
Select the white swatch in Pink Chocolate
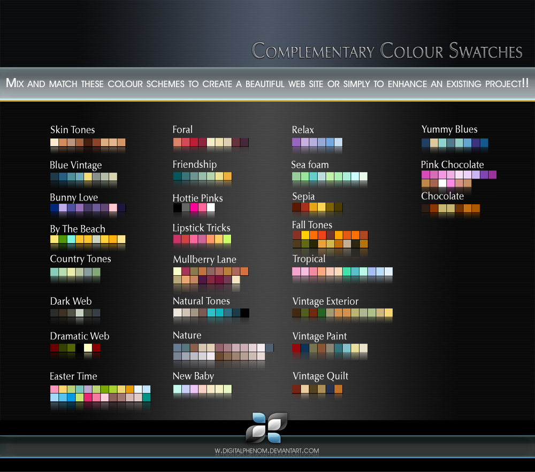(442, 182)
